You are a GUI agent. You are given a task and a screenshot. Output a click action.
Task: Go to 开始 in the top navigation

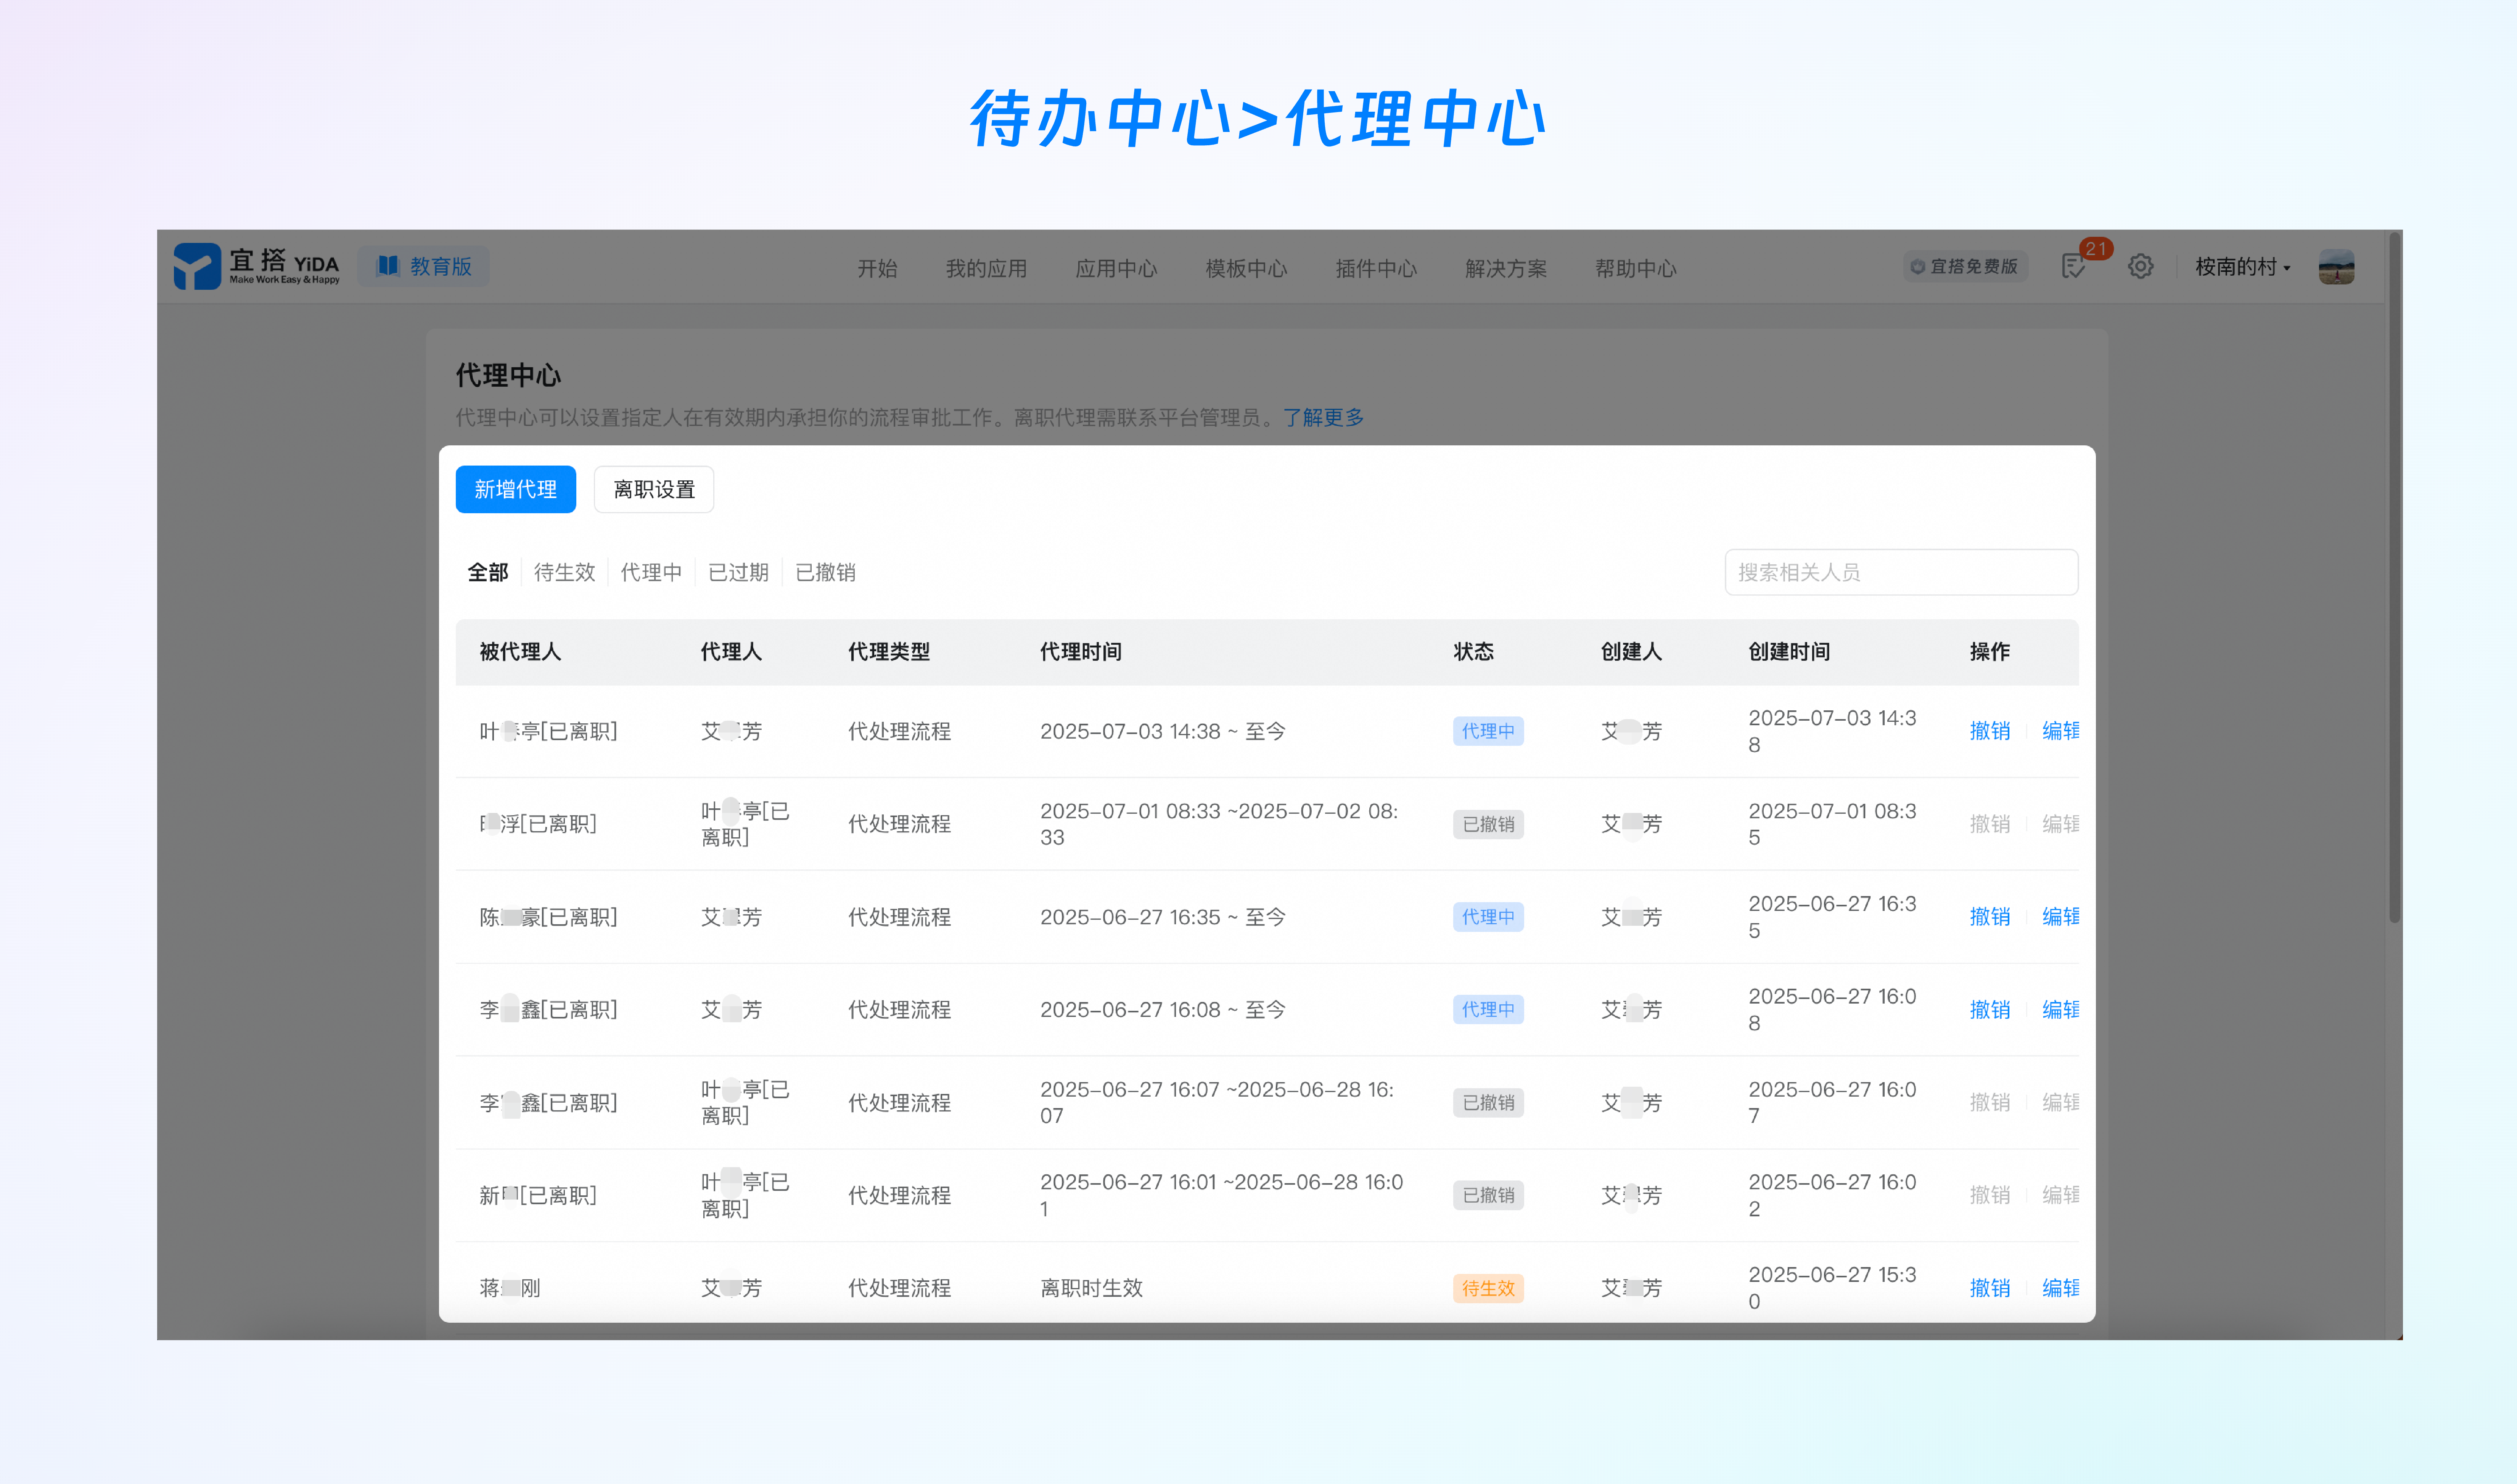coord(877,268)
